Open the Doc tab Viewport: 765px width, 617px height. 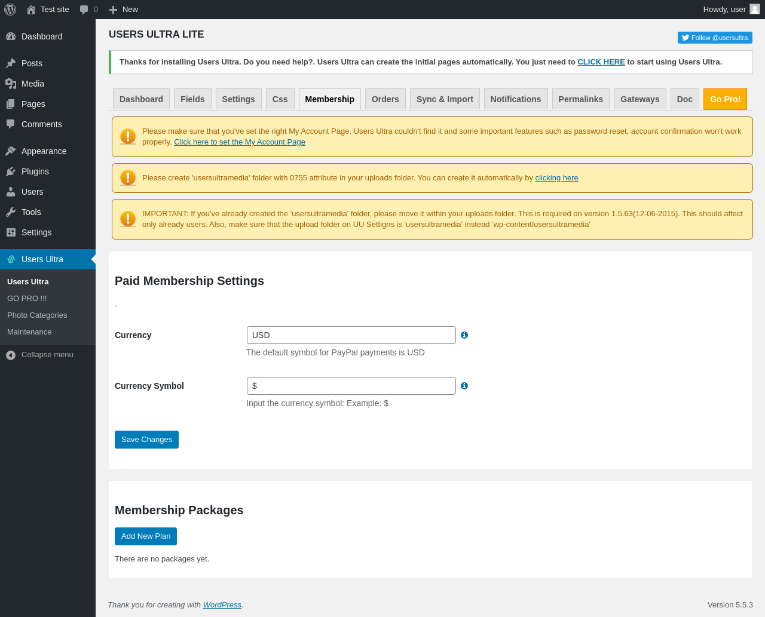pos(685,99)
